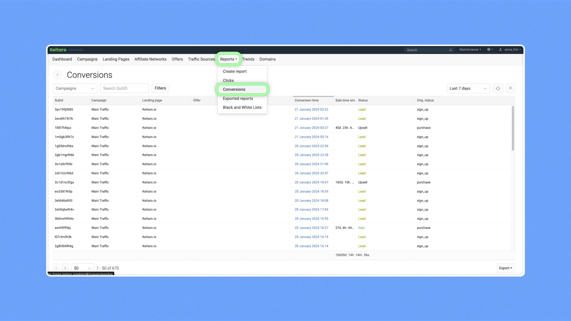Click the back arrow beside Conversions title
This screenshot has width=571, height=321.
(x=57, y=75)
